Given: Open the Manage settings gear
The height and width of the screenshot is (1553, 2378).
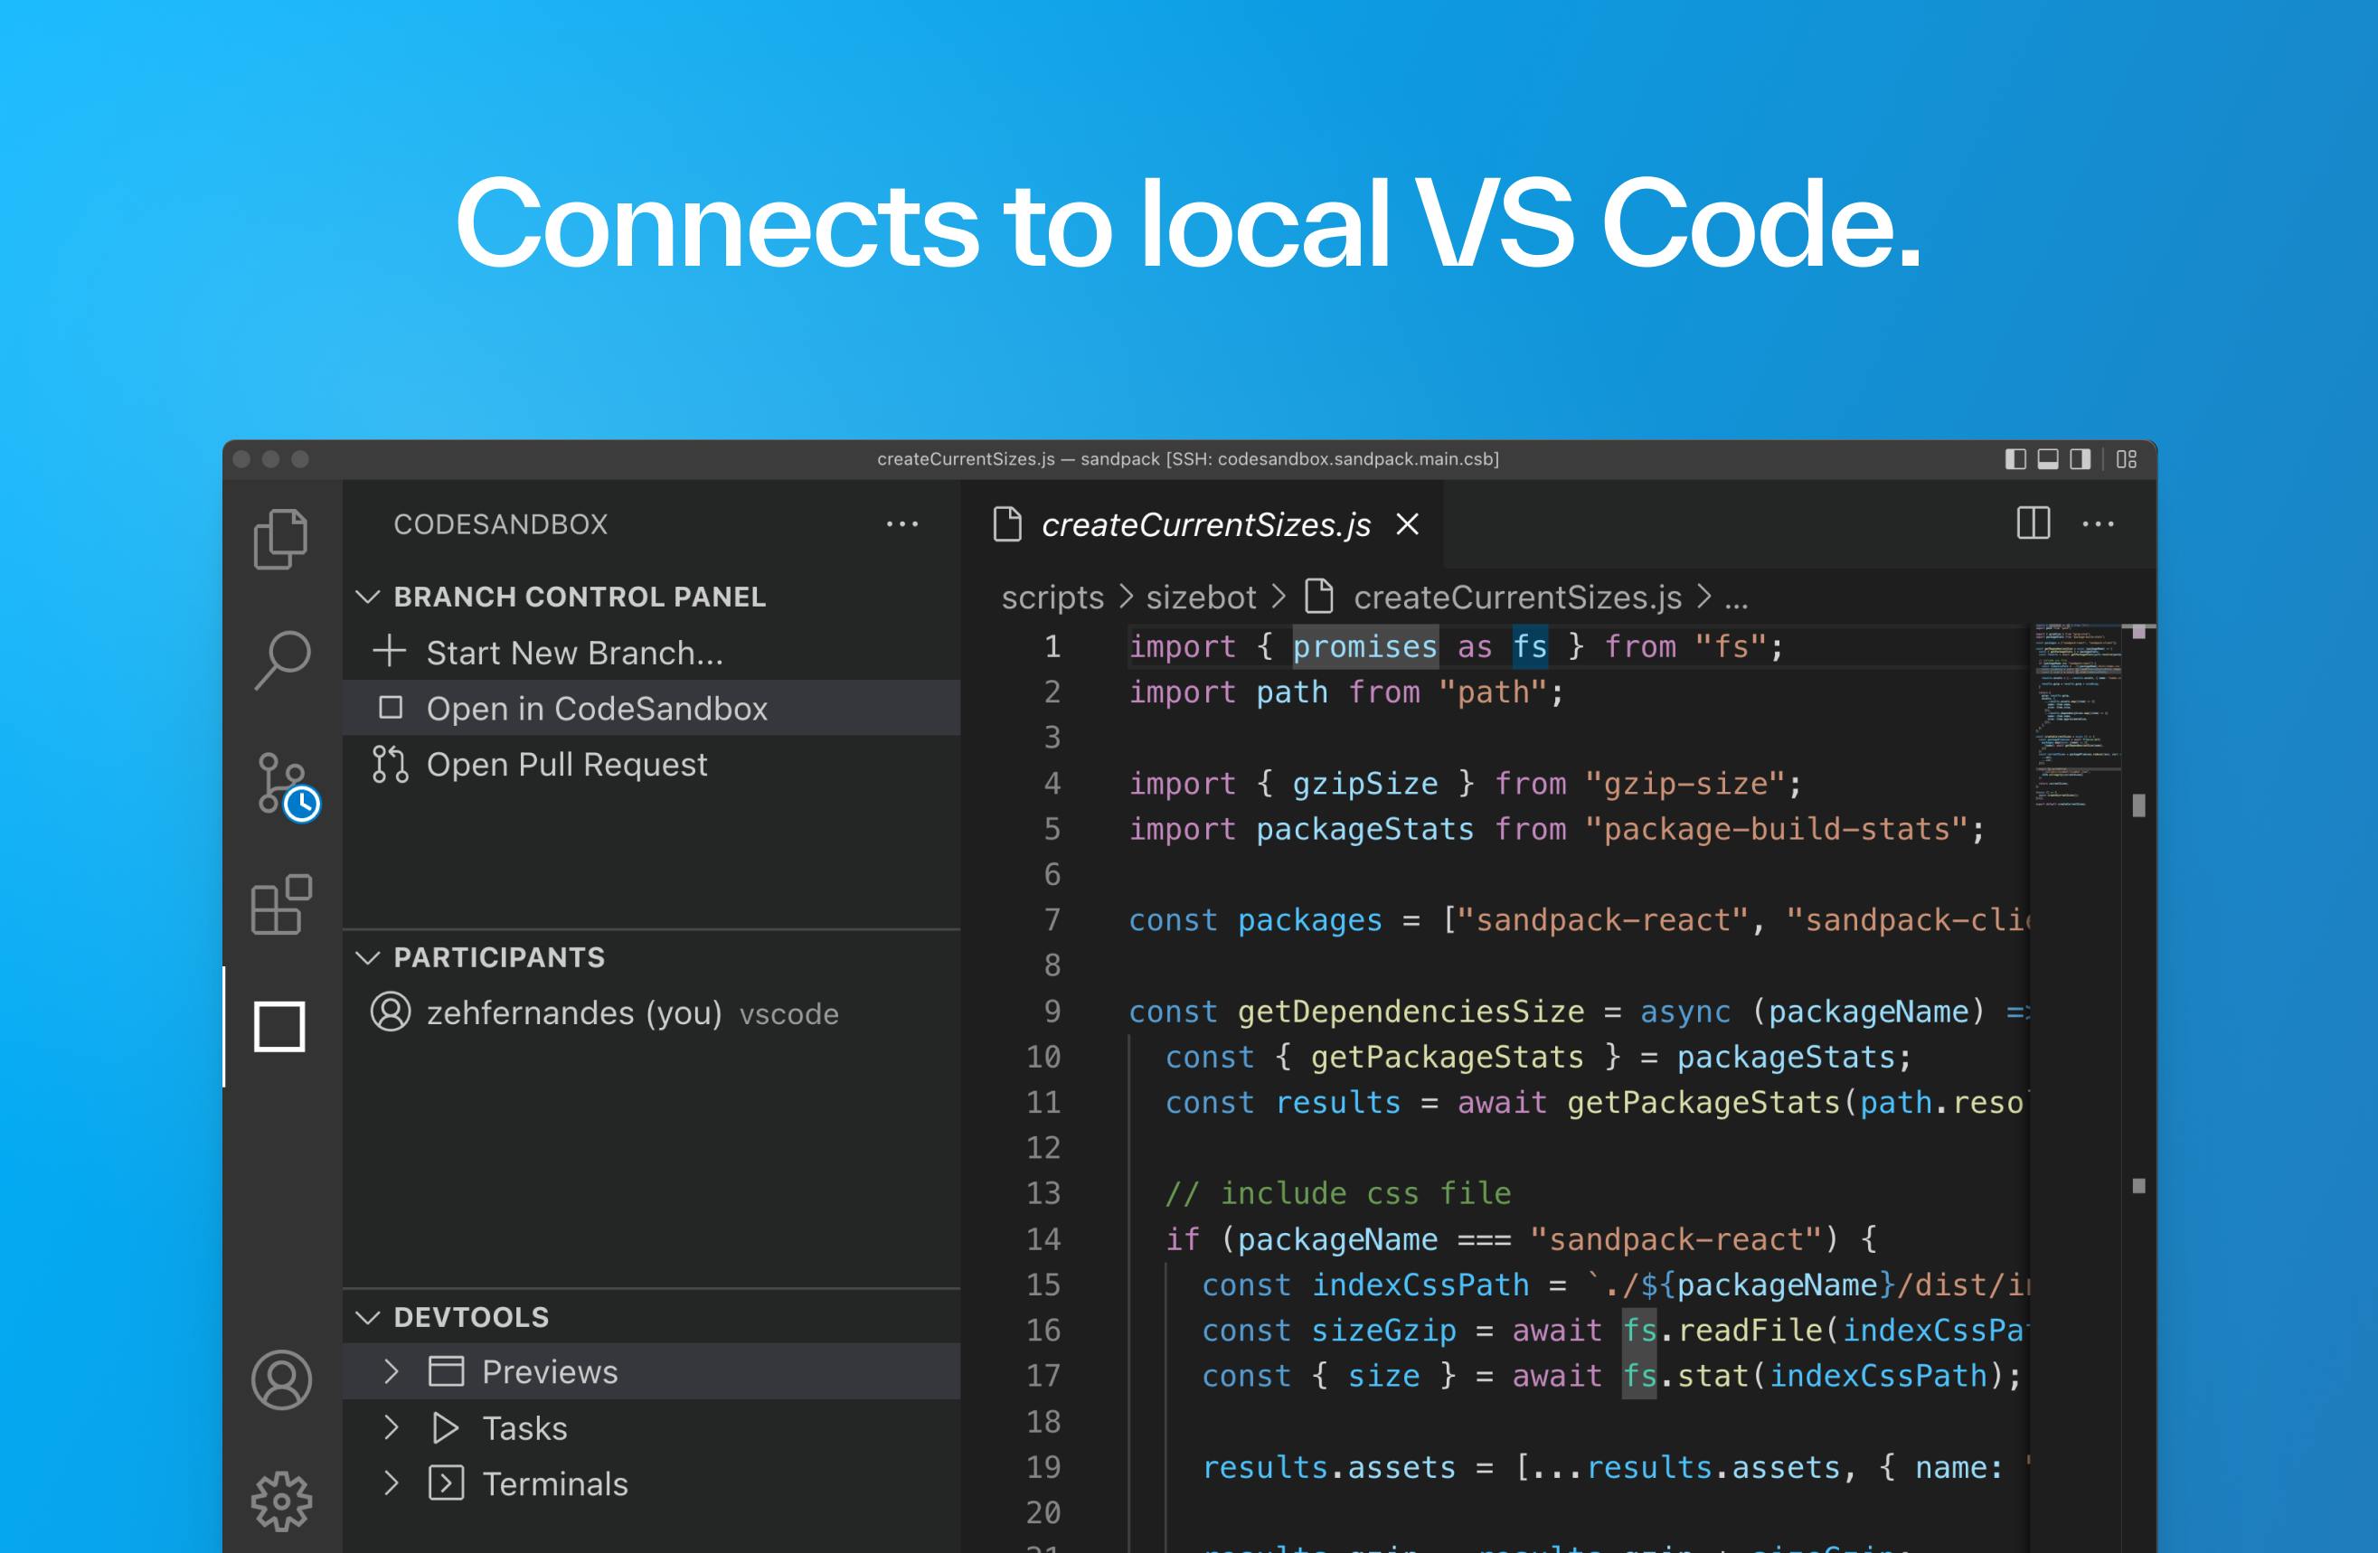Looking at the screenshot, I should point(281,1500).
